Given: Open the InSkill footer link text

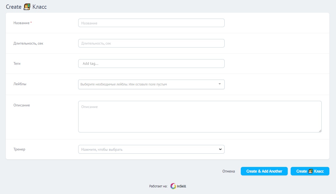Looking at the screenshot, I should pos(181,186).
